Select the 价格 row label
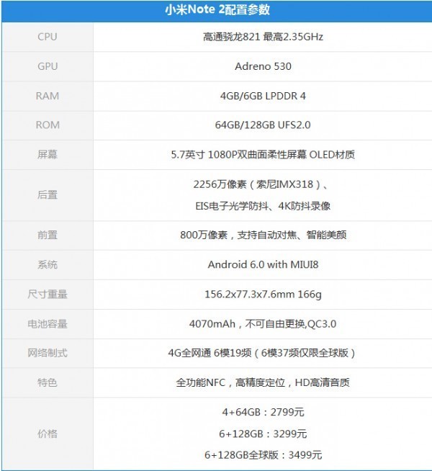Image resolution: width=432 pixels, height=471 pixels. tap(48, 434)
